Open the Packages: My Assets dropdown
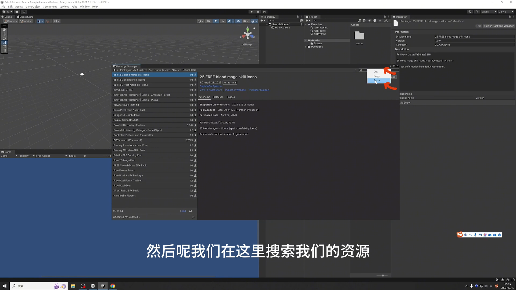 pos(133,70)
